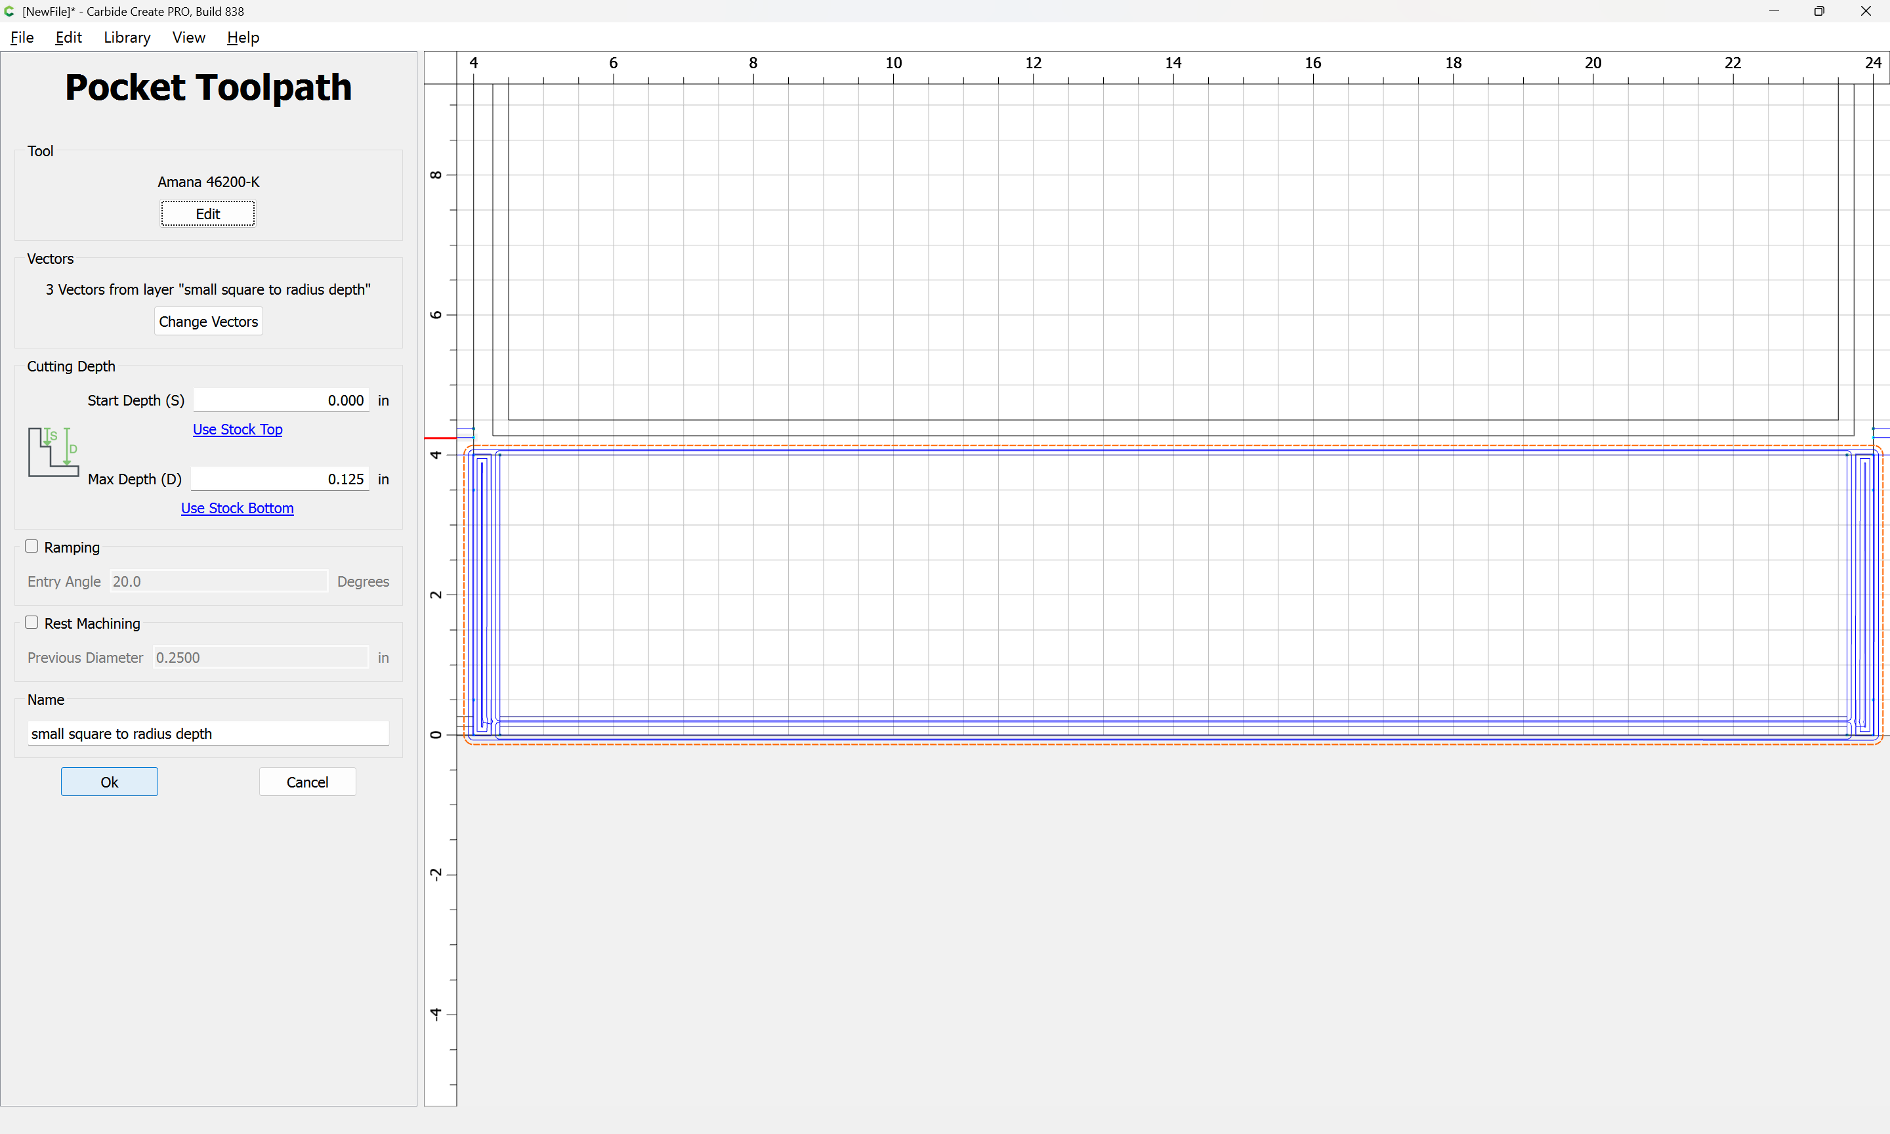1890x1134 pixels.
Task: Click the Carbide Create app icon
Action: 9,11
